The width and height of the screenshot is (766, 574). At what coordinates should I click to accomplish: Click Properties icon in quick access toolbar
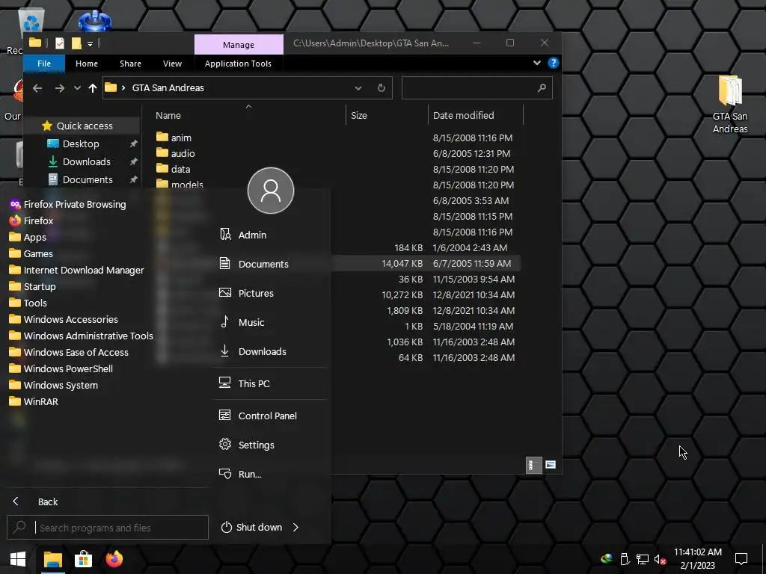pyautogui.click(x=60, y=43)
